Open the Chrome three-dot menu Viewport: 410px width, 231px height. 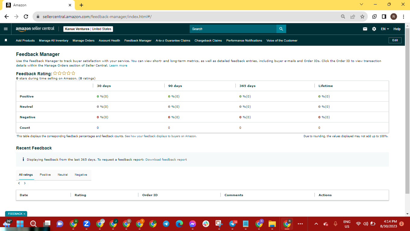pos(403,17)
